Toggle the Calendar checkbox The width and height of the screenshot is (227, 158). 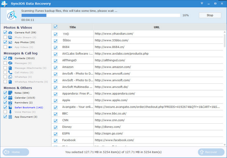[5, 98]
